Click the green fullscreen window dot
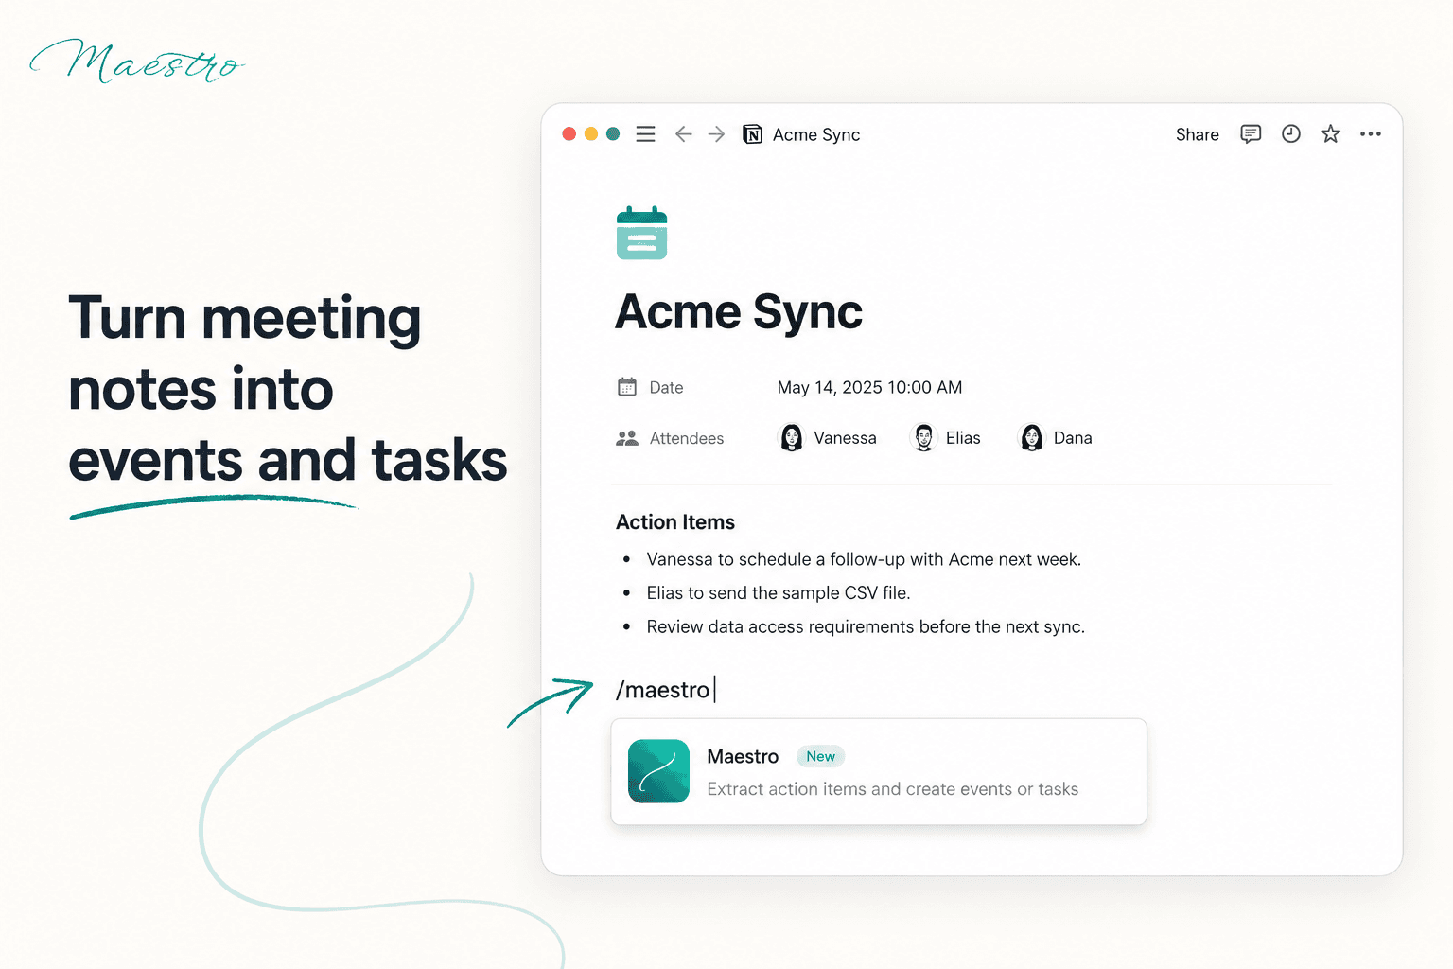The image size is (1453, 969). tap(613, 134)
